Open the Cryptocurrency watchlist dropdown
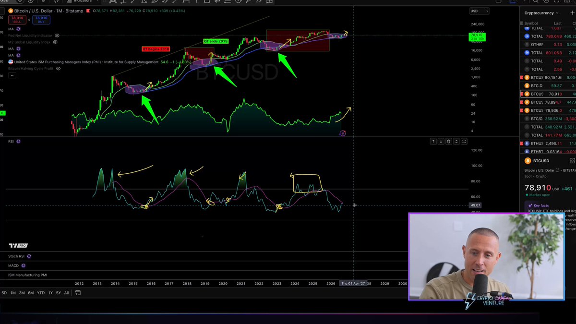576x324 pixels. coord(541,13)
